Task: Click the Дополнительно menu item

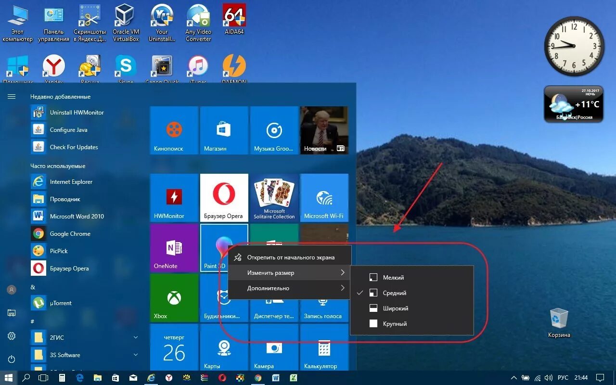Action: pyautogui.click(x=290, y=288)
